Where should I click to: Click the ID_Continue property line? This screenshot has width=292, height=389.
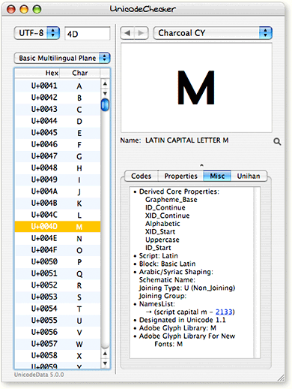point(165,207)
